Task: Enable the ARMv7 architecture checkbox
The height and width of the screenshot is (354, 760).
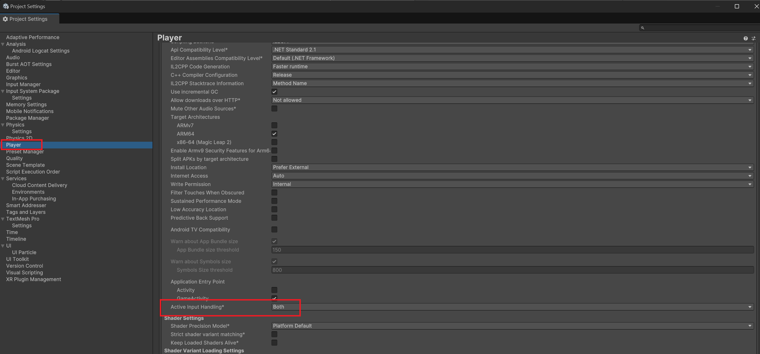Action: tap(274, 125)
